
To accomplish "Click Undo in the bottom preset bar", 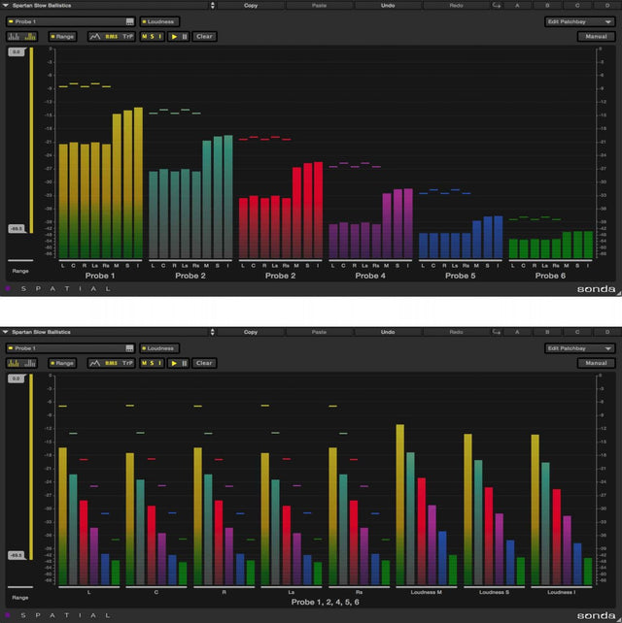I will pyautogui.click(x=388, y=332).
